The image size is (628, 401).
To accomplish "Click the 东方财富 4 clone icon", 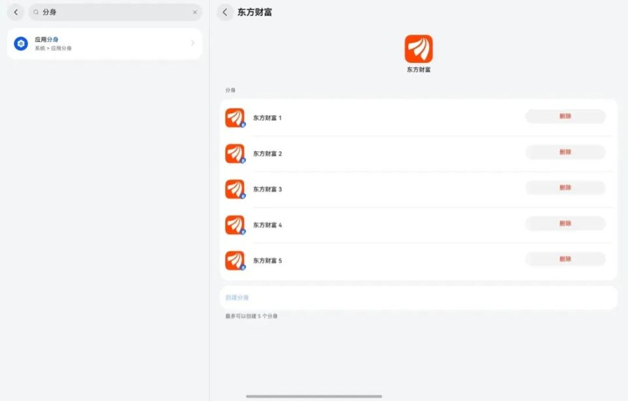I will [x=235, y=225].
